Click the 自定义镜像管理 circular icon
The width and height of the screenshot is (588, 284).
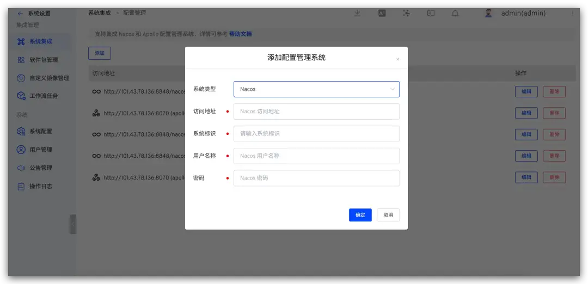click(21, 78)
